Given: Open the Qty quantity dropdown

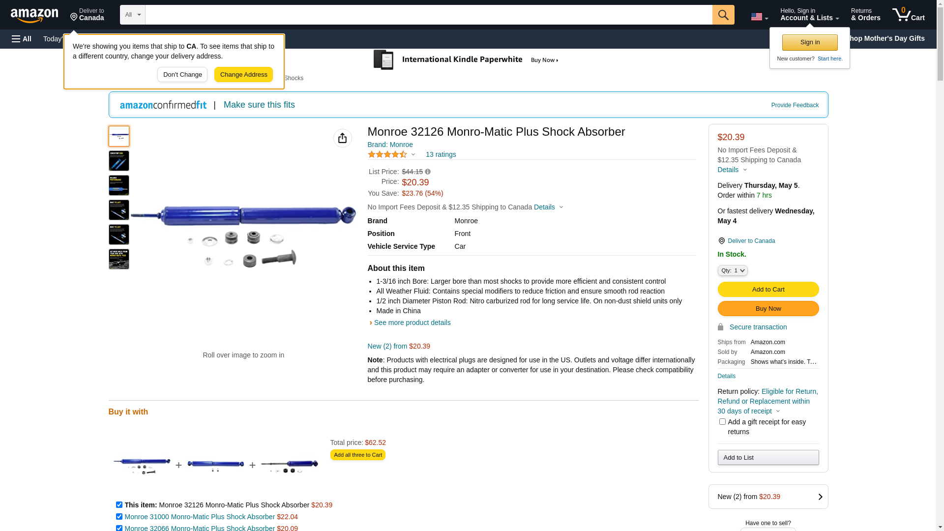Looking at the screenshot, I should [733, 270].
